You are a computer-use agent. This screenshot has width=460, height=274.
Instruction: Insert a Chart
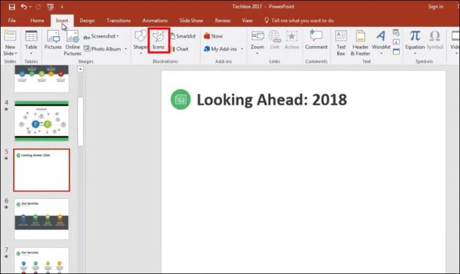coord(179,49)
